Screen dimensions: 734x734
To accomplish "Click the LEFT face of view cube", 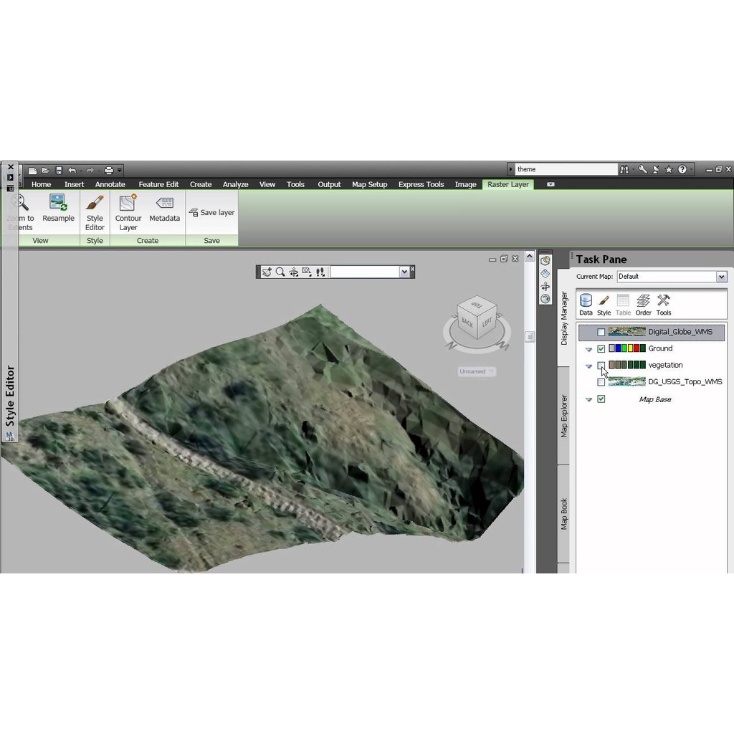I will pos(487,323).
